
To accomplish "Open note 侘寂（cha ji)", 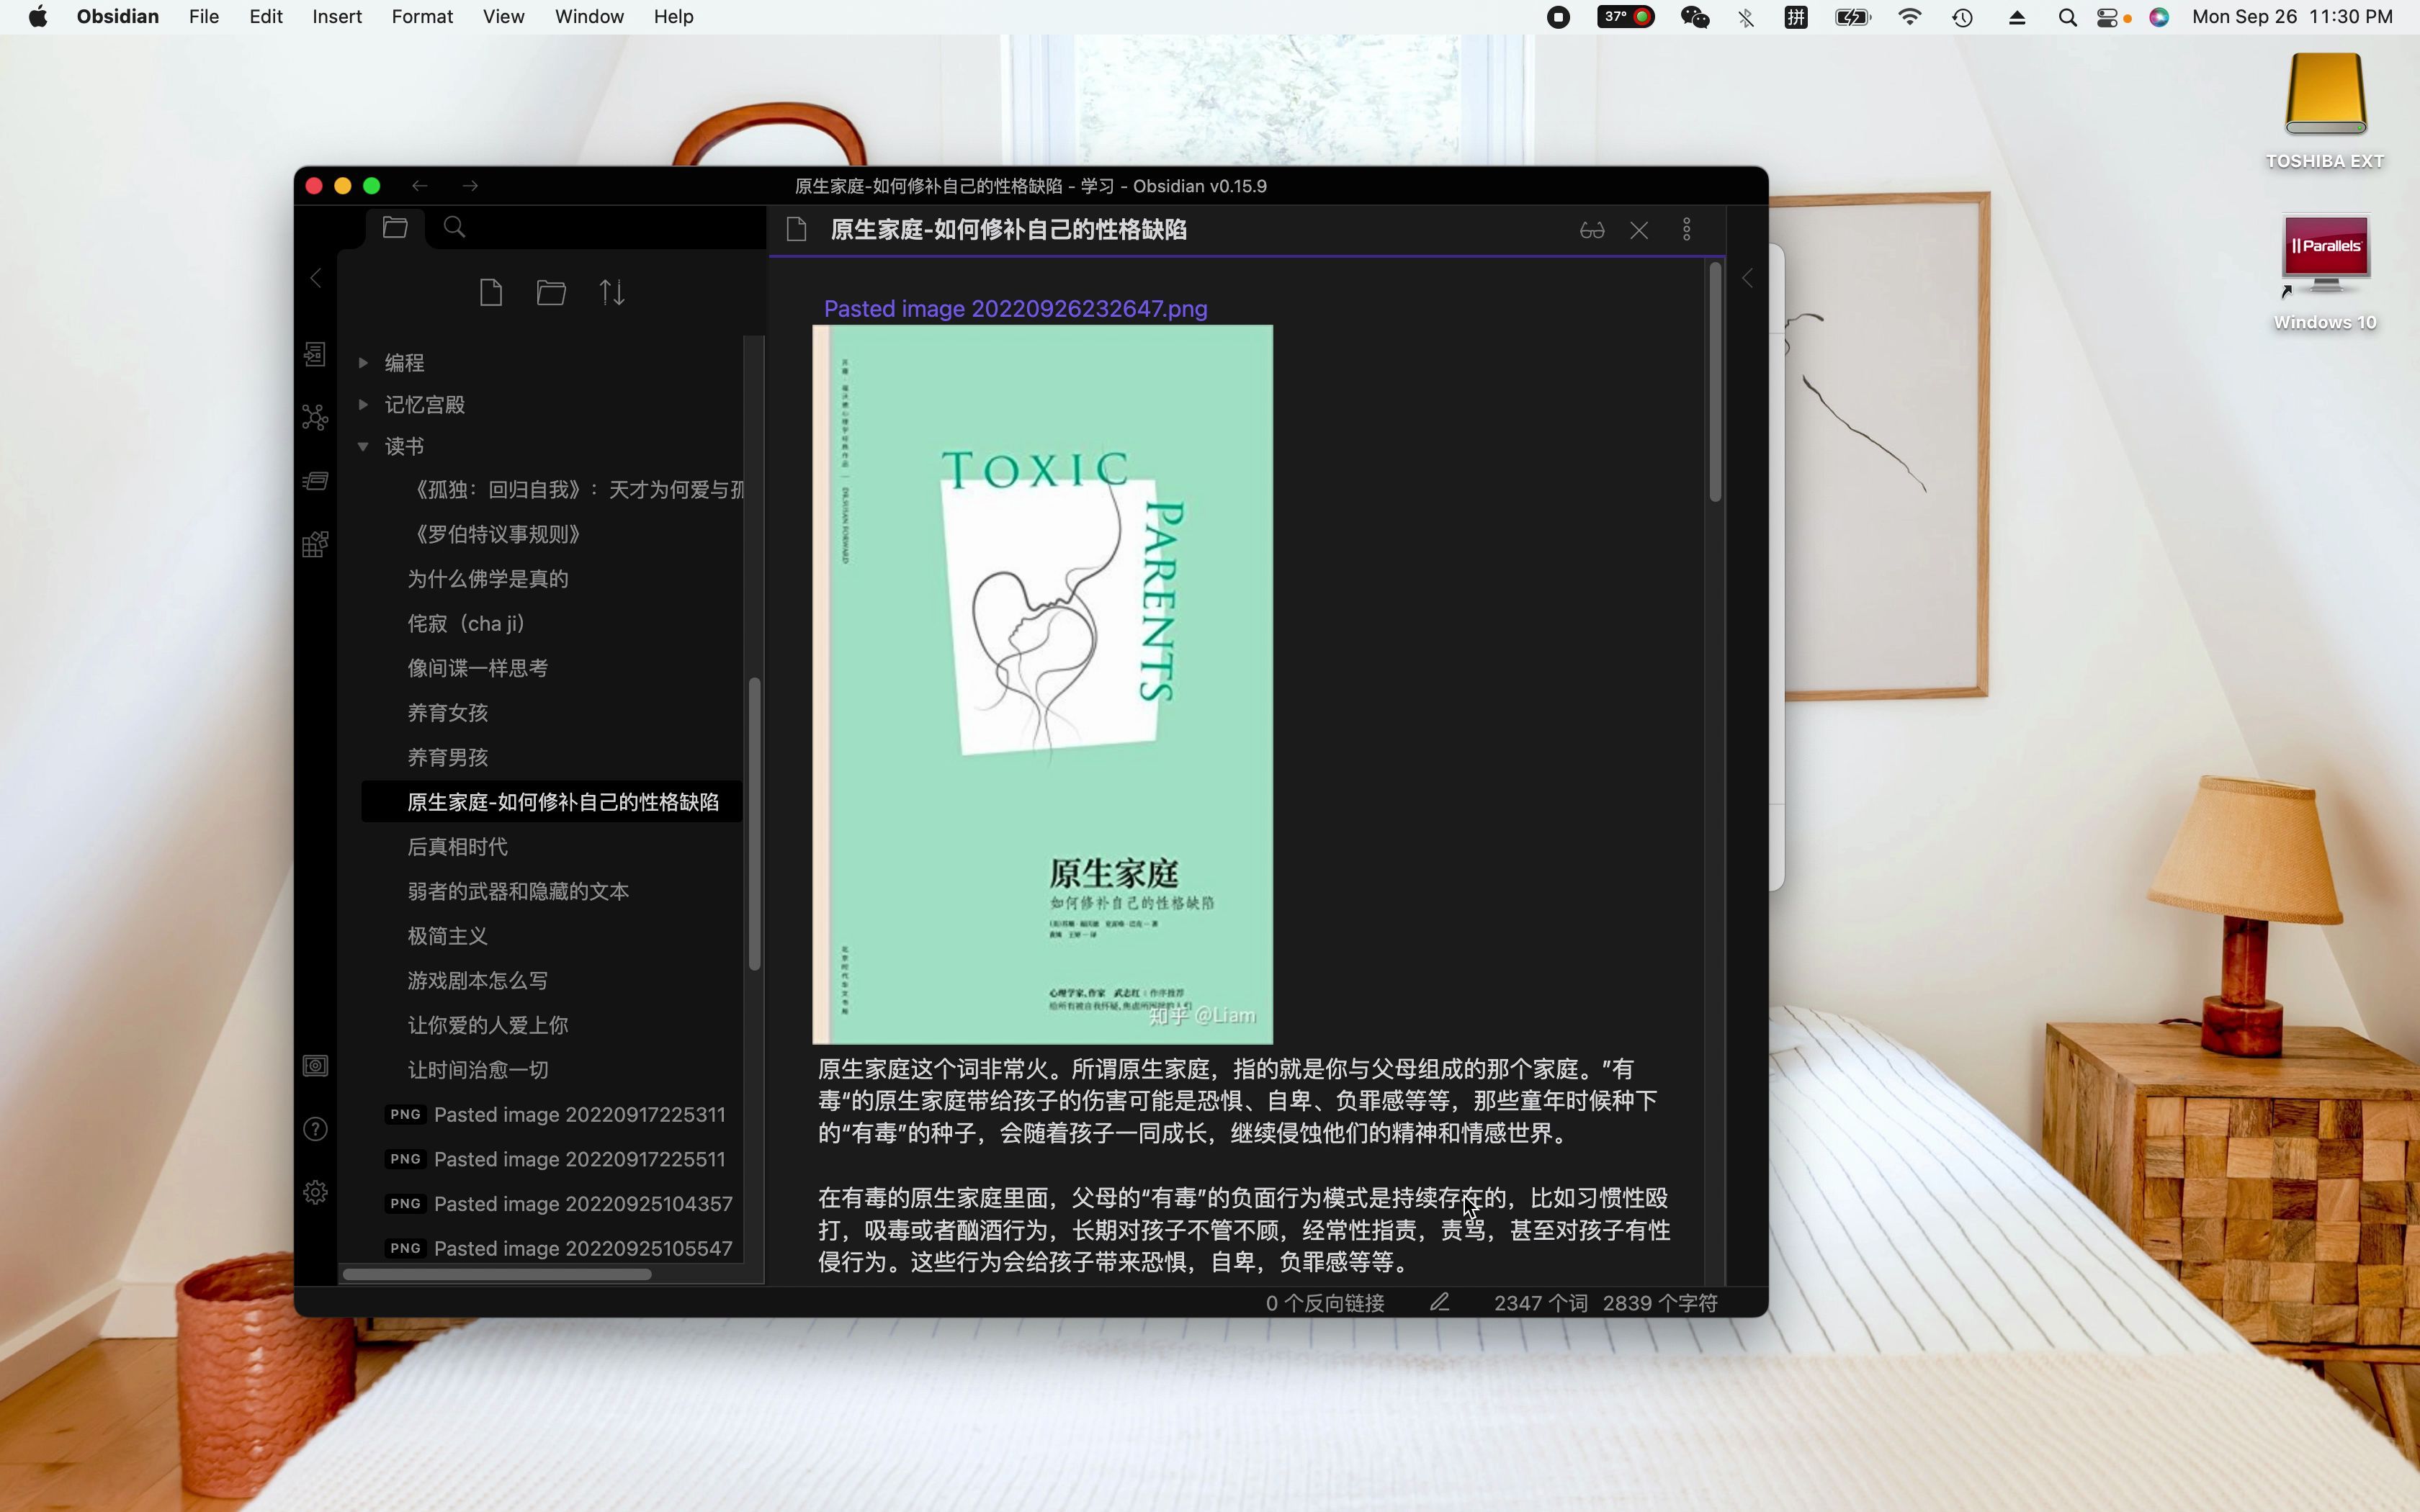I will click(x=467, y=624).
